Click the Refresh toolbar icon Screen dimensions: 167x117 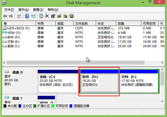coord(41,16)
